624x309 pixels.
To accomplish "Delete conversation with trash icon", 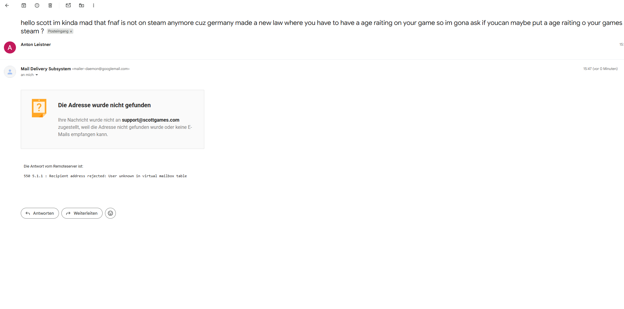I will click(x=50, y=5).
